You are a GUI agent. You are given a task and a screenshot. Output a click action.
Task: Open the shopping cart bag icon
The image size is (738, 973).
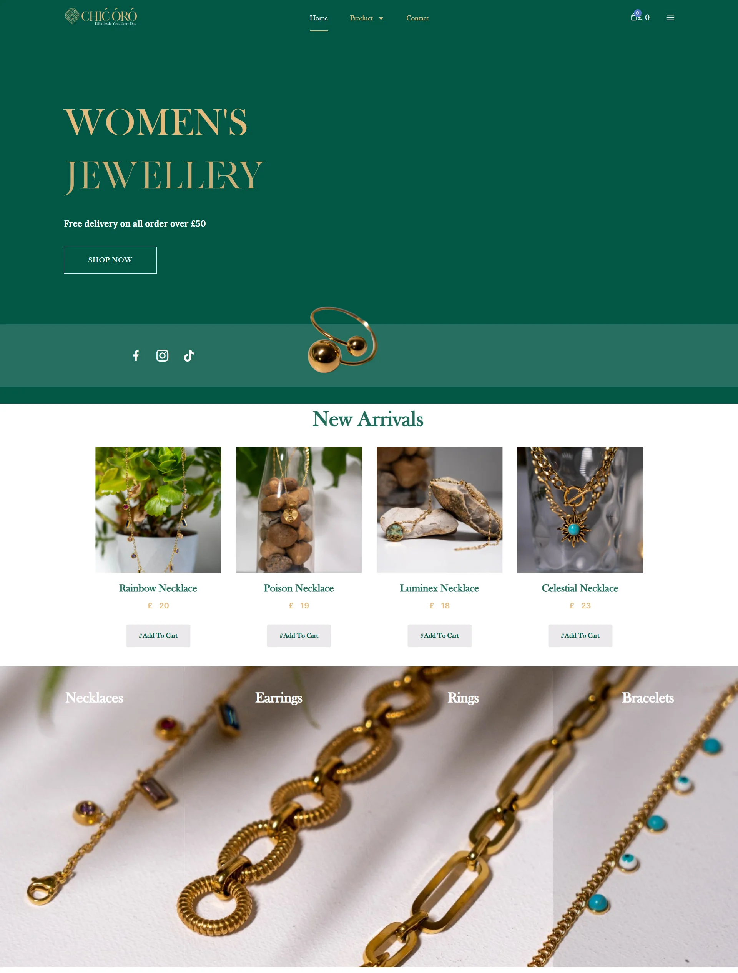point(634,17)
